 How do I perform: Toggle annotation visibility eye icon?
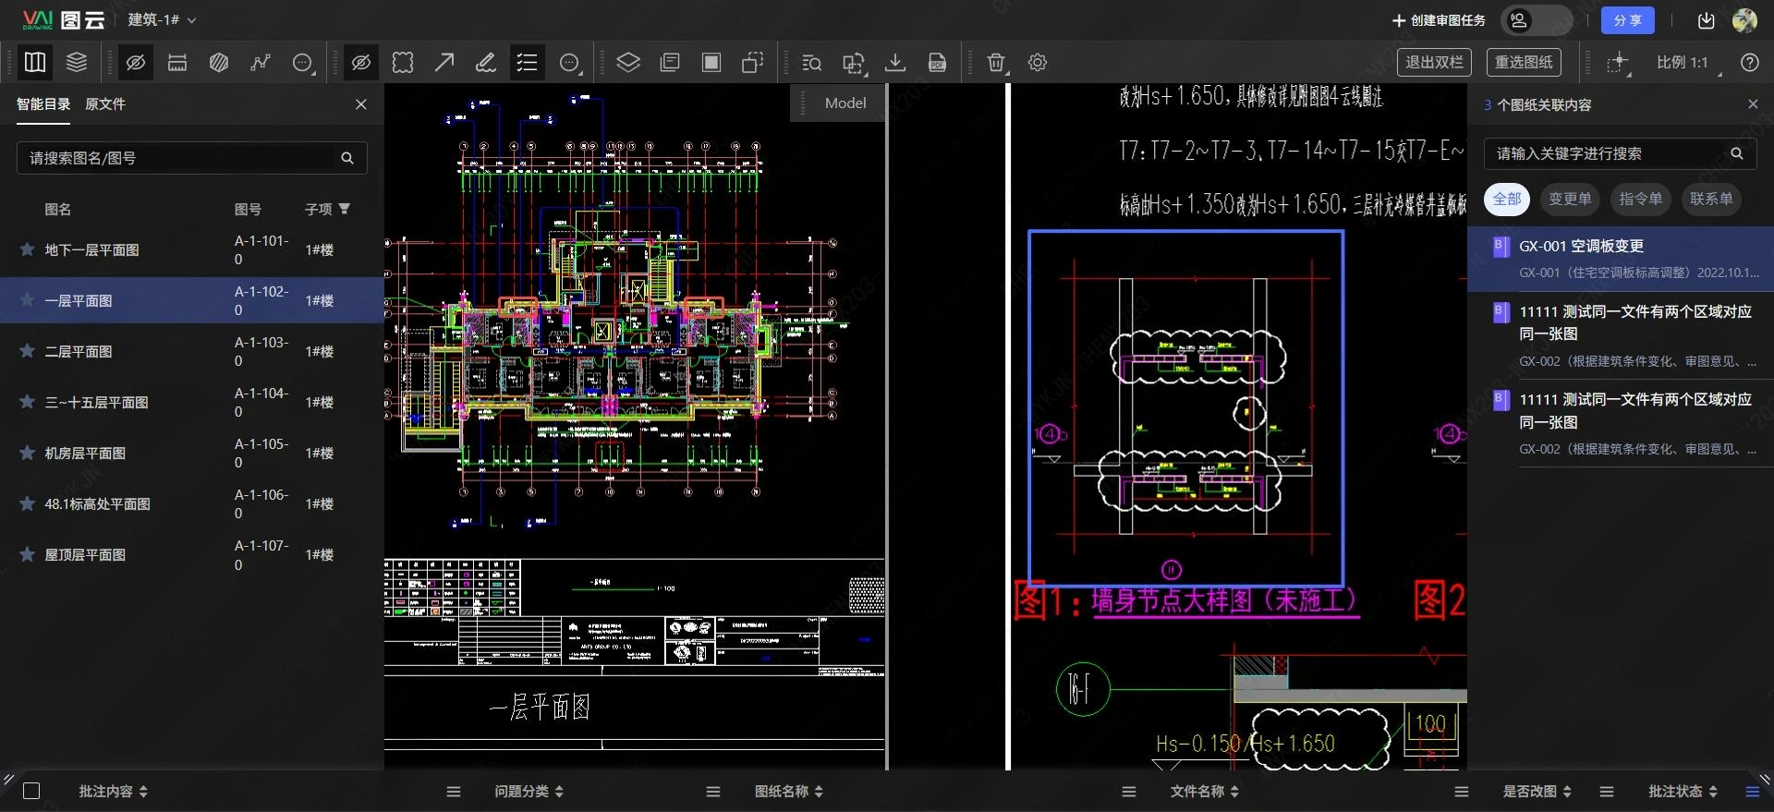(x=361, y=63)
